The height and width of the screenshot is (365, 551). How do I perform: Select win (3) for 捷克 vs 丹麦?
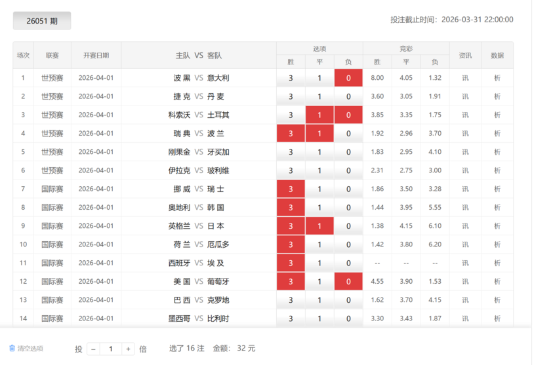pyautogui.click(x=291, y=96)
